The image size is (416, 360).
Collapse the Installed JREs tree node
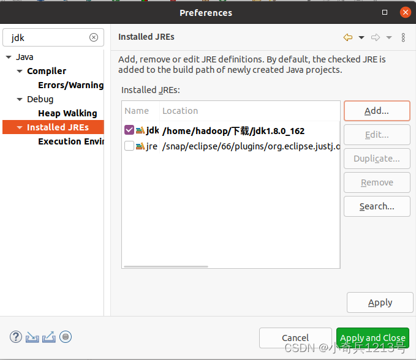[20, 127]
